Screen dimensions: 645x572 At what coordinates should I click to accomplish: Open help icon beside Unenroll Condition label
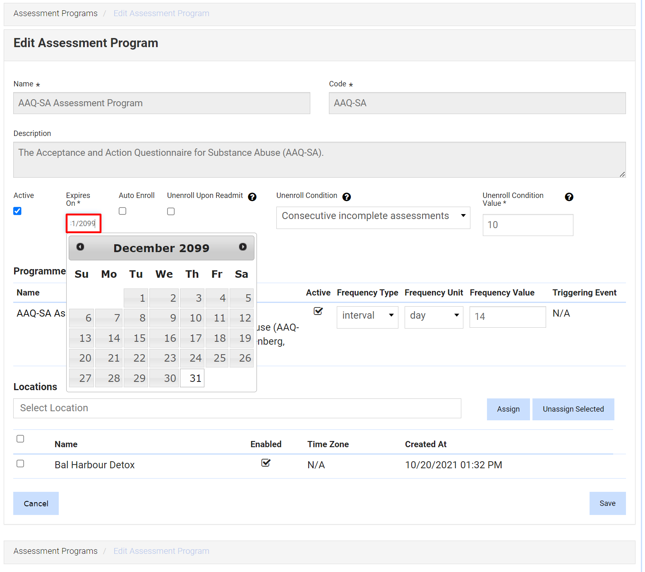point(346,197)
